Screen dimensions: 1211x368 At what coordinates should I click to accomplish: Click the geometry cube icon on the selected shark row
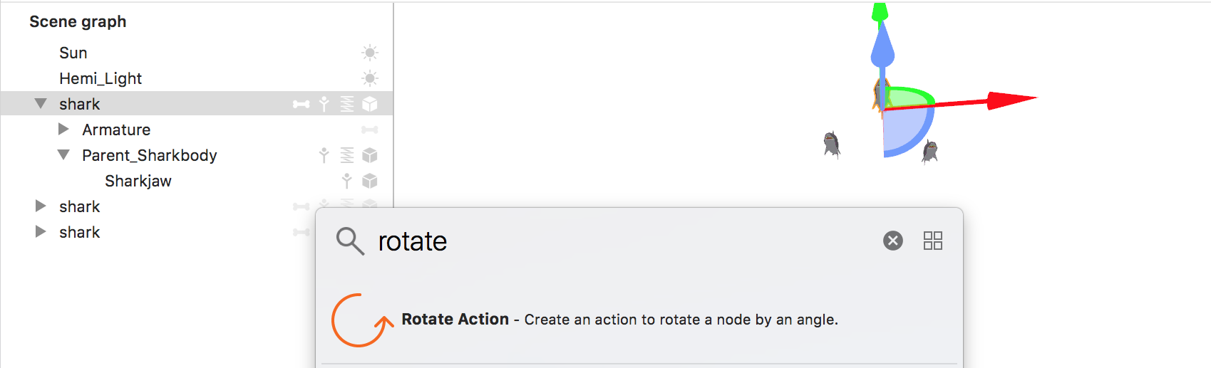tap(369, 104)
